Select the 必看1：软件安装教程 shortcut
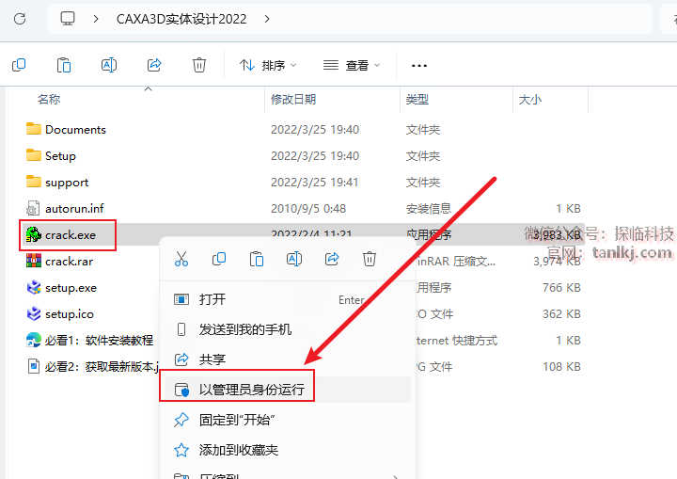Image resolution: width=677 pixels, height=479 pixels. pyautogui.click(x=90, y=341)
